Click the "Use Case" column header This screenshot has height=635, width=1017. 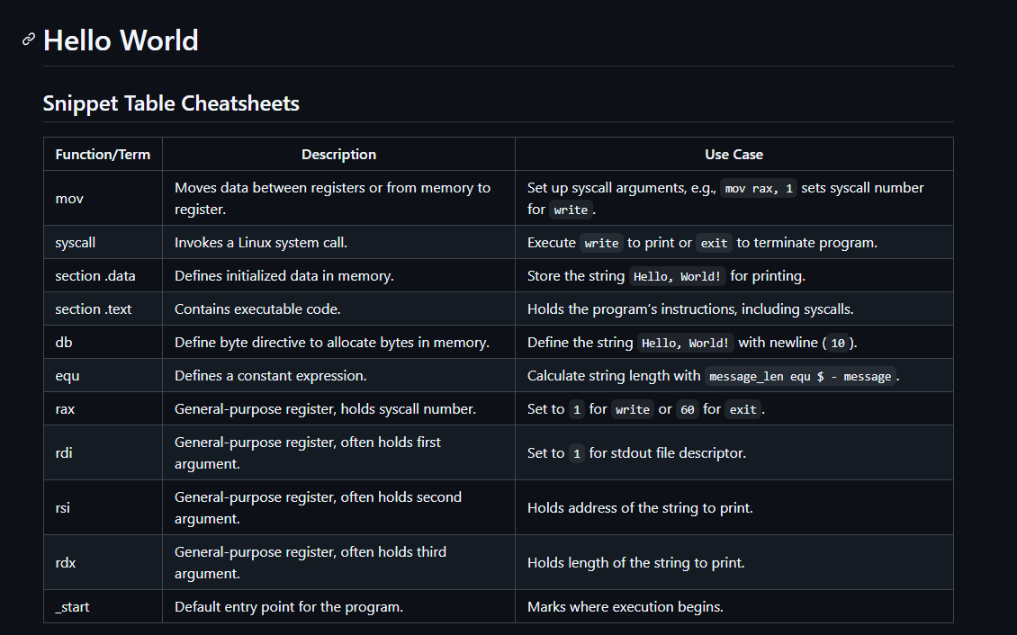(x=733, y=155)
